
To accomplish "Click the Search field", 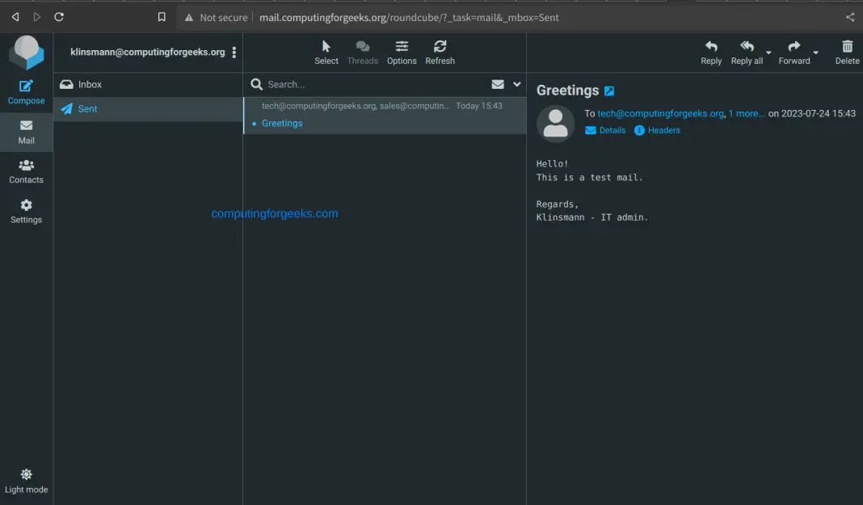I will click(x=372, y=84).
